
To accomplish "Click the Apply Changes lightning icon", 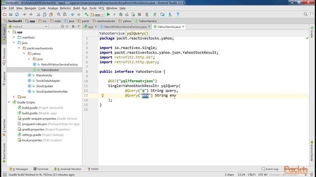I will [x=115, y=14].
